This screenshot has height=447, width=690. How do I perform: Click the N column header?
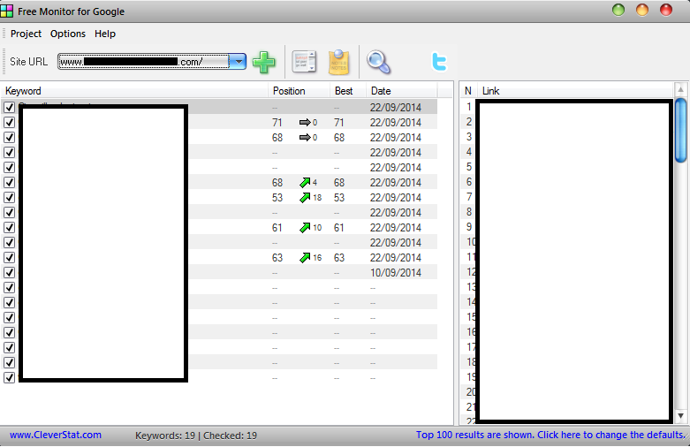468,91
